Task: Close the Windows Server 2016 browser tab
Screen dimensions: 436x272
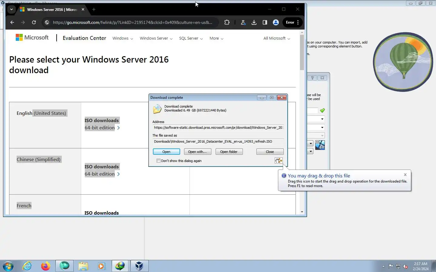Action: 83,9
